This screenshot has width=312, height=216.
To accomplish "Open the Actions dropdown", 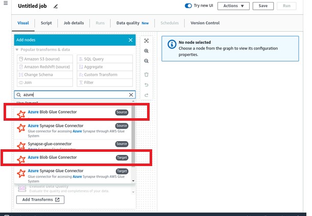I will pos(233,6).
